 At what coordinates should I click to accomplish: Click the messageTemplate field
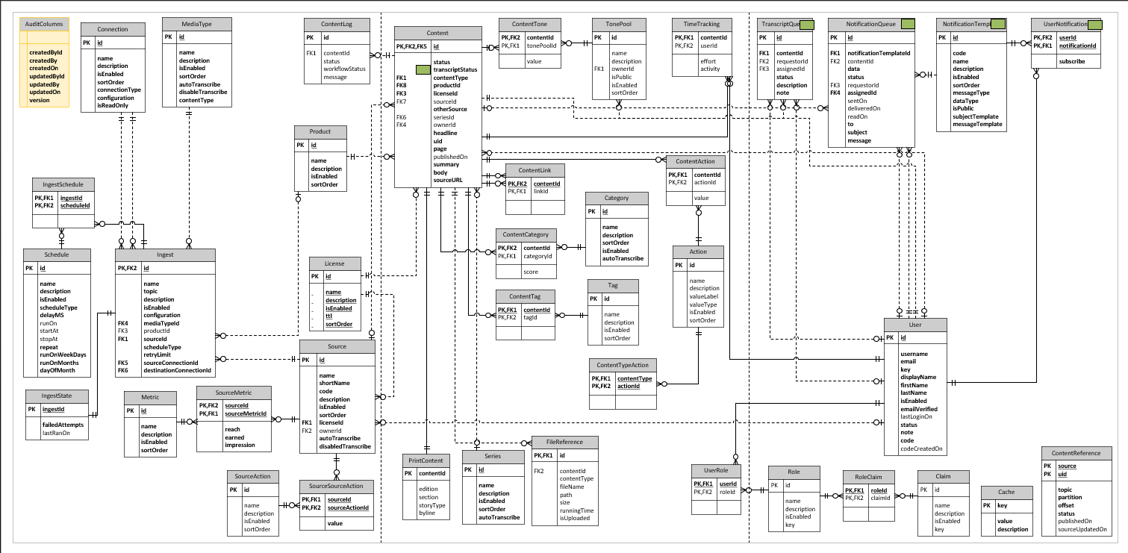point(978,125)
